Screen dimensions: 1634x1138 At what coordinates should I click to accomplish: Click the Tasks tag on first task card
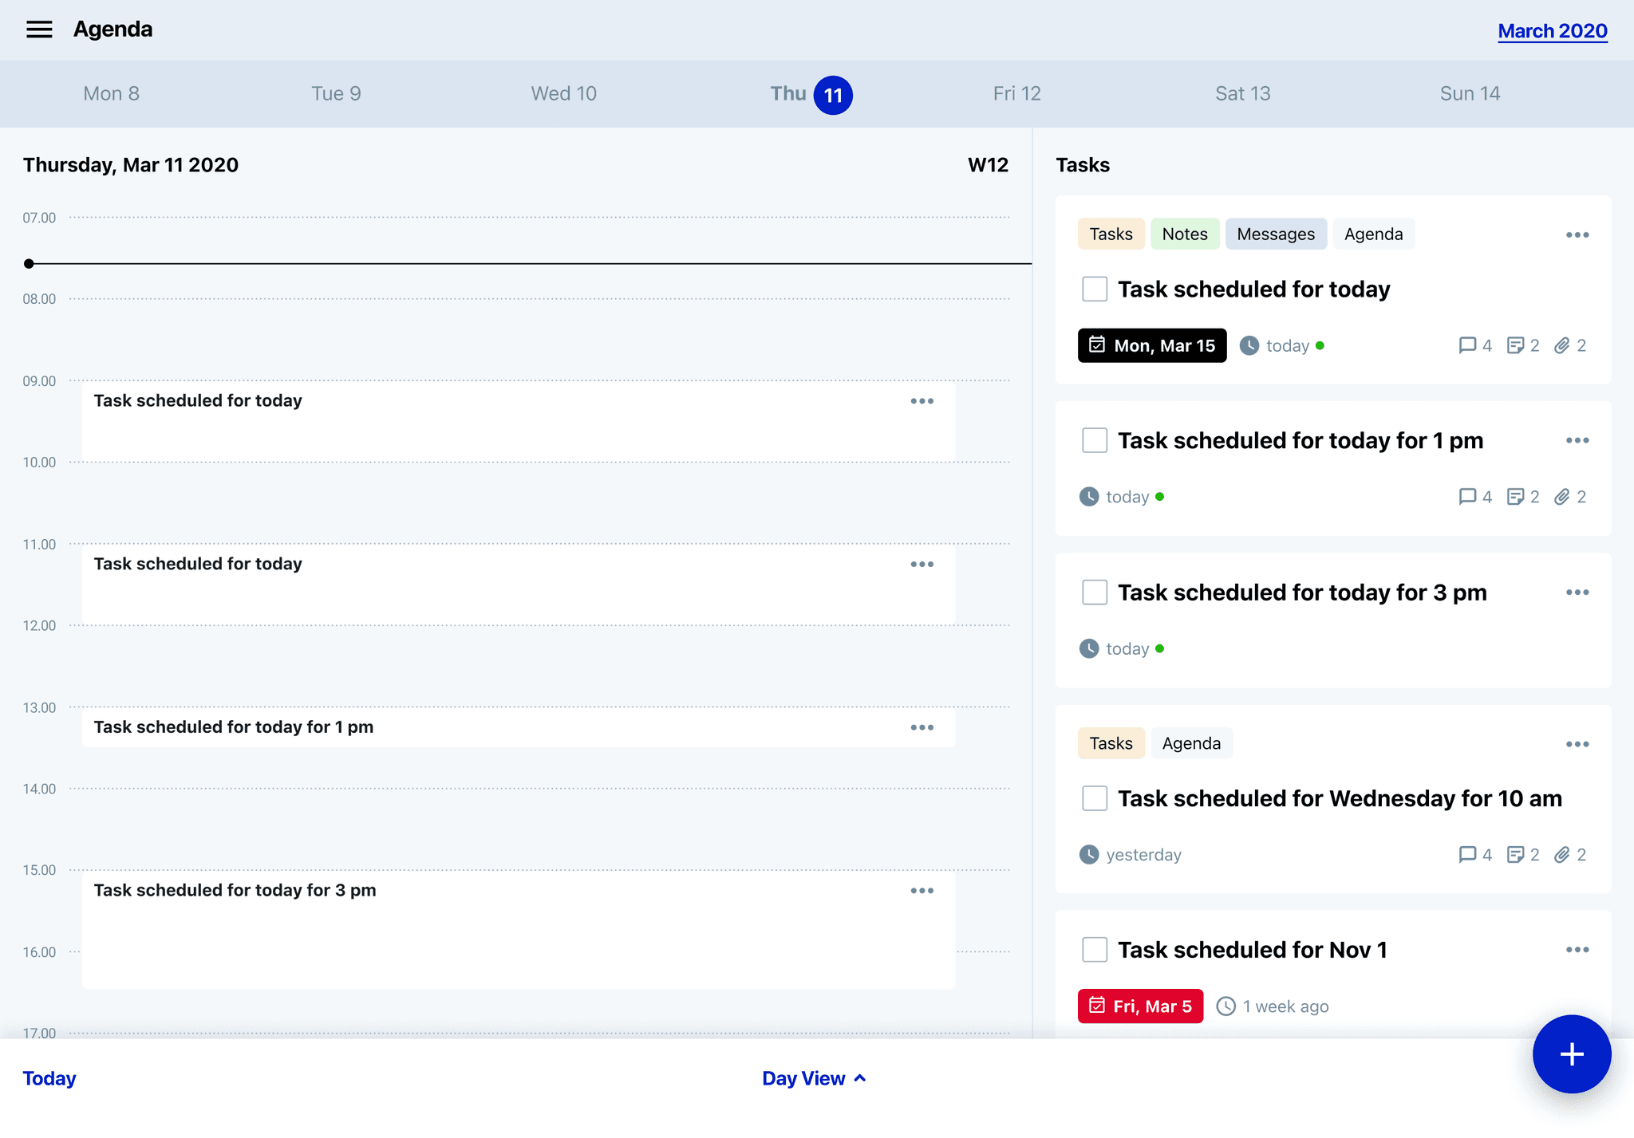(x=1111, y=234)
